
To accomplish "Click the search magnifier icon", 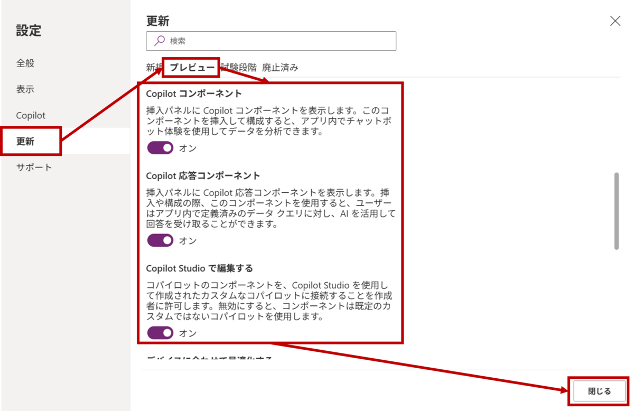I will 159,41.
